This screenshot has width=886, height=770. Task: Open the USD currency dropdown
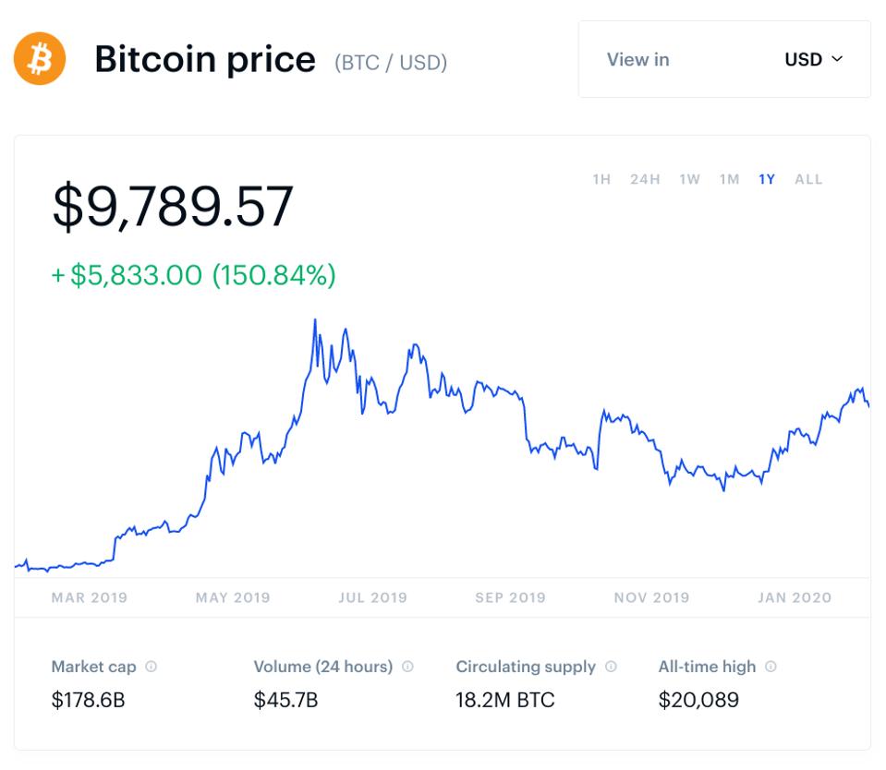click(x=813, y=59)
